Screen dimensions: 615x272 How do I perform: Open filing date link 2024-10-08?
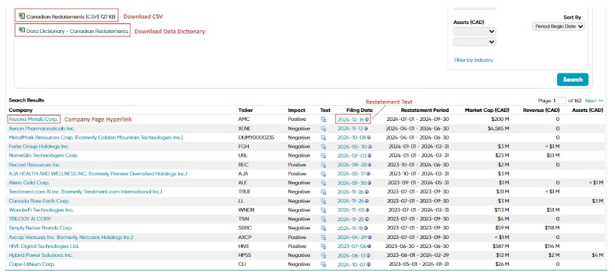pyautogui.click(x=351, y=137)
